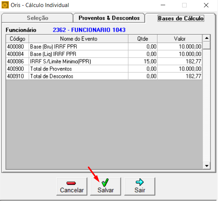
Task: Click the Qtde cell of Total de Proventos
Action: (143, 69)
